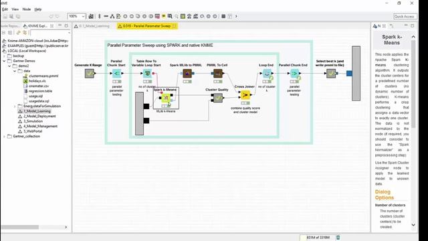Image resolution: width=428 pixels, height=241 pixels.
Task: Open the explorer view menu arrow
Action: [x=69, y=33]
